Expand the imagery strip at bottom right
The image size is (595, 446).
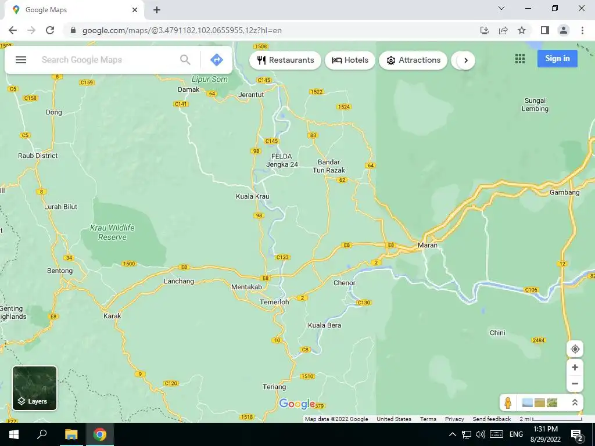tap(575, 403)
